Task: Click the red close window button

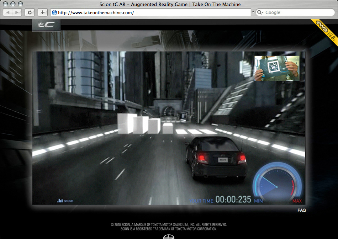Action: [5, 4]
